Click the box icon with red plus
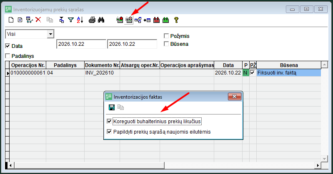This screenshot has height=174, width=333. [120, 20]
